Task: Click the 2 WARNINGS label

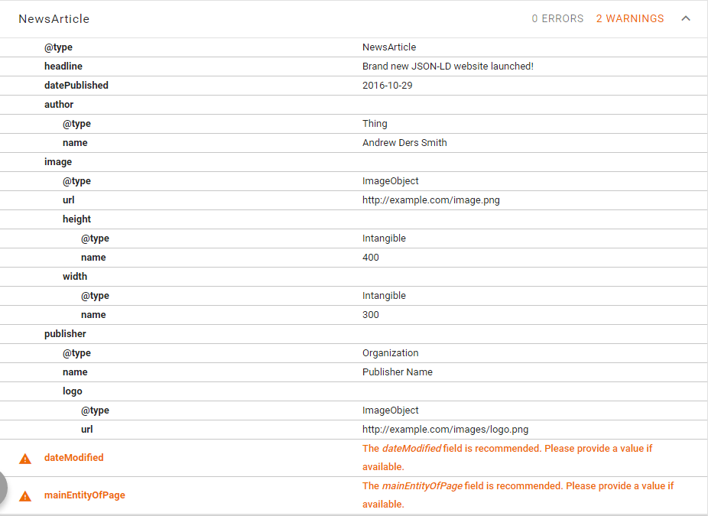Action: [x=630, y=18]
